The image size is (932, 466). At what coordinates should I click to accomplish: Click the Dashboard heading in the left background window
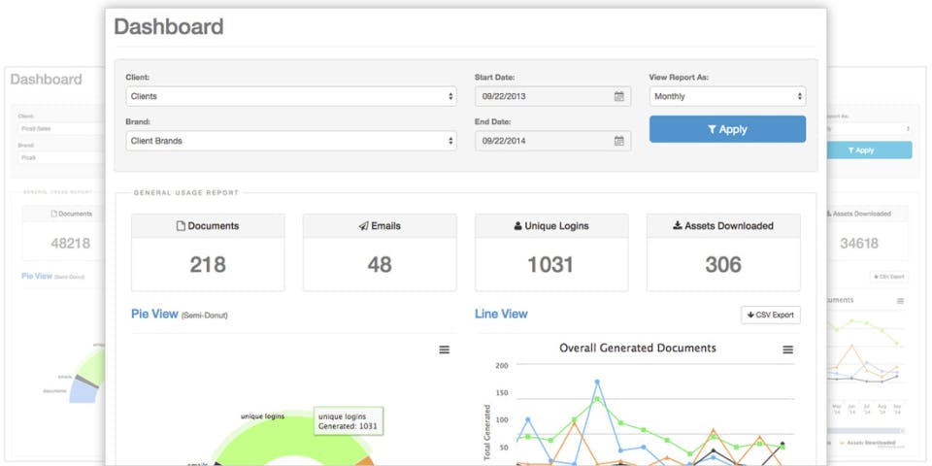point(46,79)
